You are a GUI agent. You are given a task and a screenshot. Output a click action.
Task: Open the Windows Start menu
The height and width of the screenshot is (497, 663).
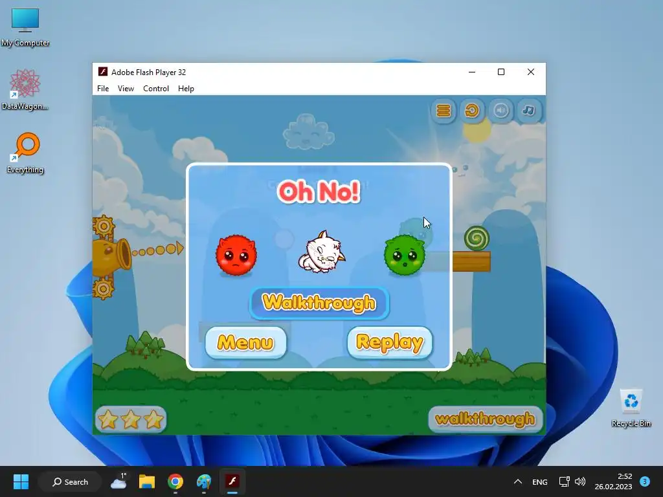coord(21,481)
